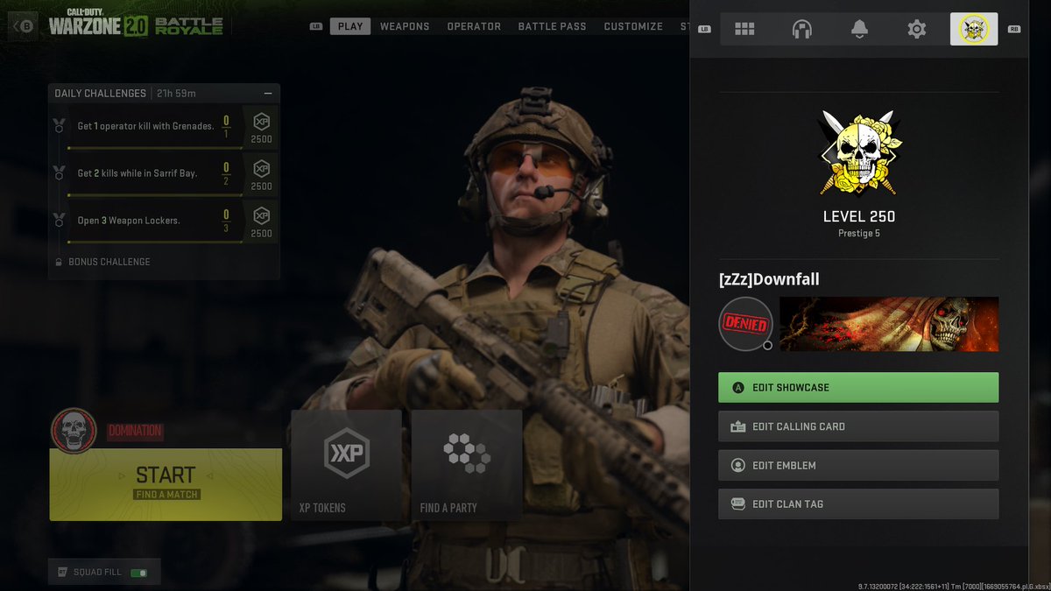This screenshot has height=591, width=1051.
Task: Click the medal icon beside Sarrif Bay challenge
Action: [x=59, y=172]
